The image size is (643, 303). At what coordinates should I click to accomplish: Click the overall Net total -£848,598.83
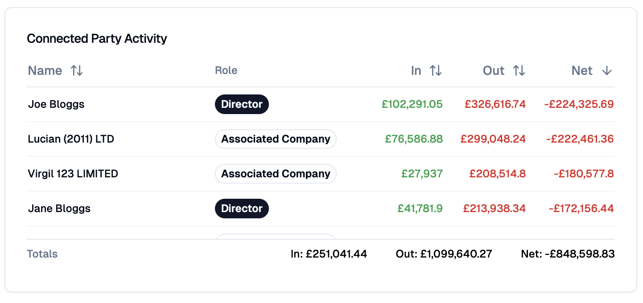(567, 254)
